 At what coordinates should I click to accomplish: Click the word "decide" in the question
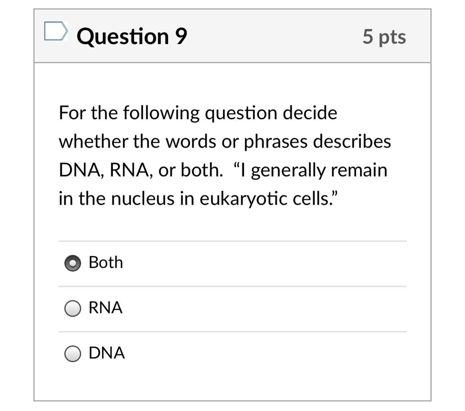pos(310,113)
